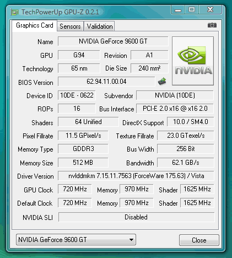Click the Driver Version text field
Screen dimensions: 232x258
tap(136, 176)
